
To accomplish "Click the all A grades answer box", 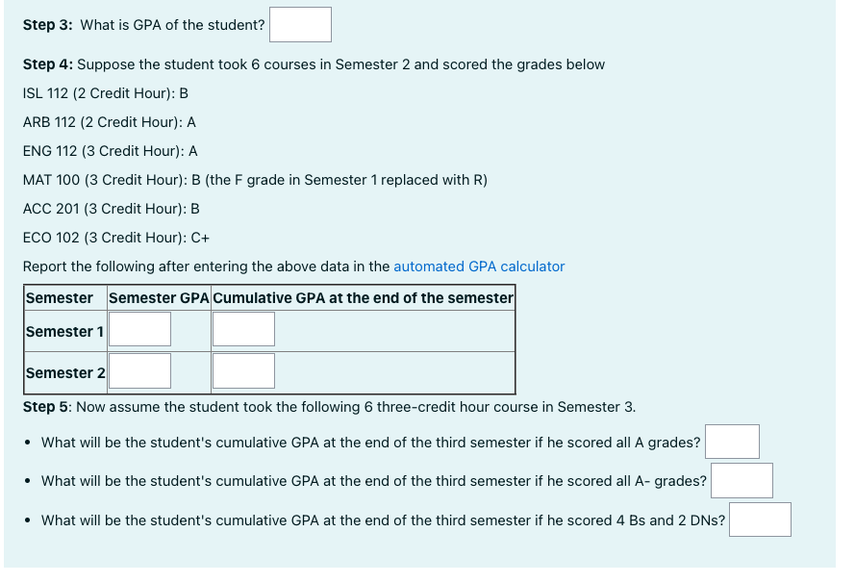I will tap(732, 441).
